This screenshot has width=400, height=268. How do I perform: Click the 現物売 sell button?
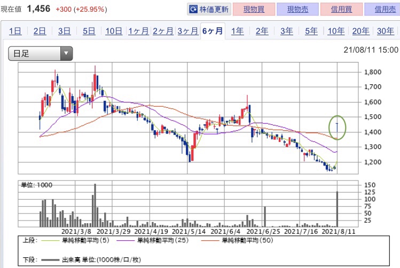[x=297, y=10]
